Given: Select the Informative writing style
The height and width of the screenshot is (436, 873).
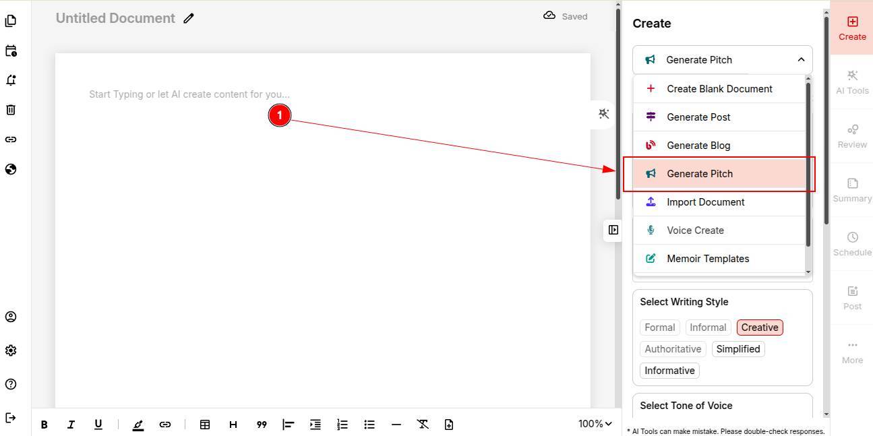Looking at the screenshot, I should click(x=669, y=371).
